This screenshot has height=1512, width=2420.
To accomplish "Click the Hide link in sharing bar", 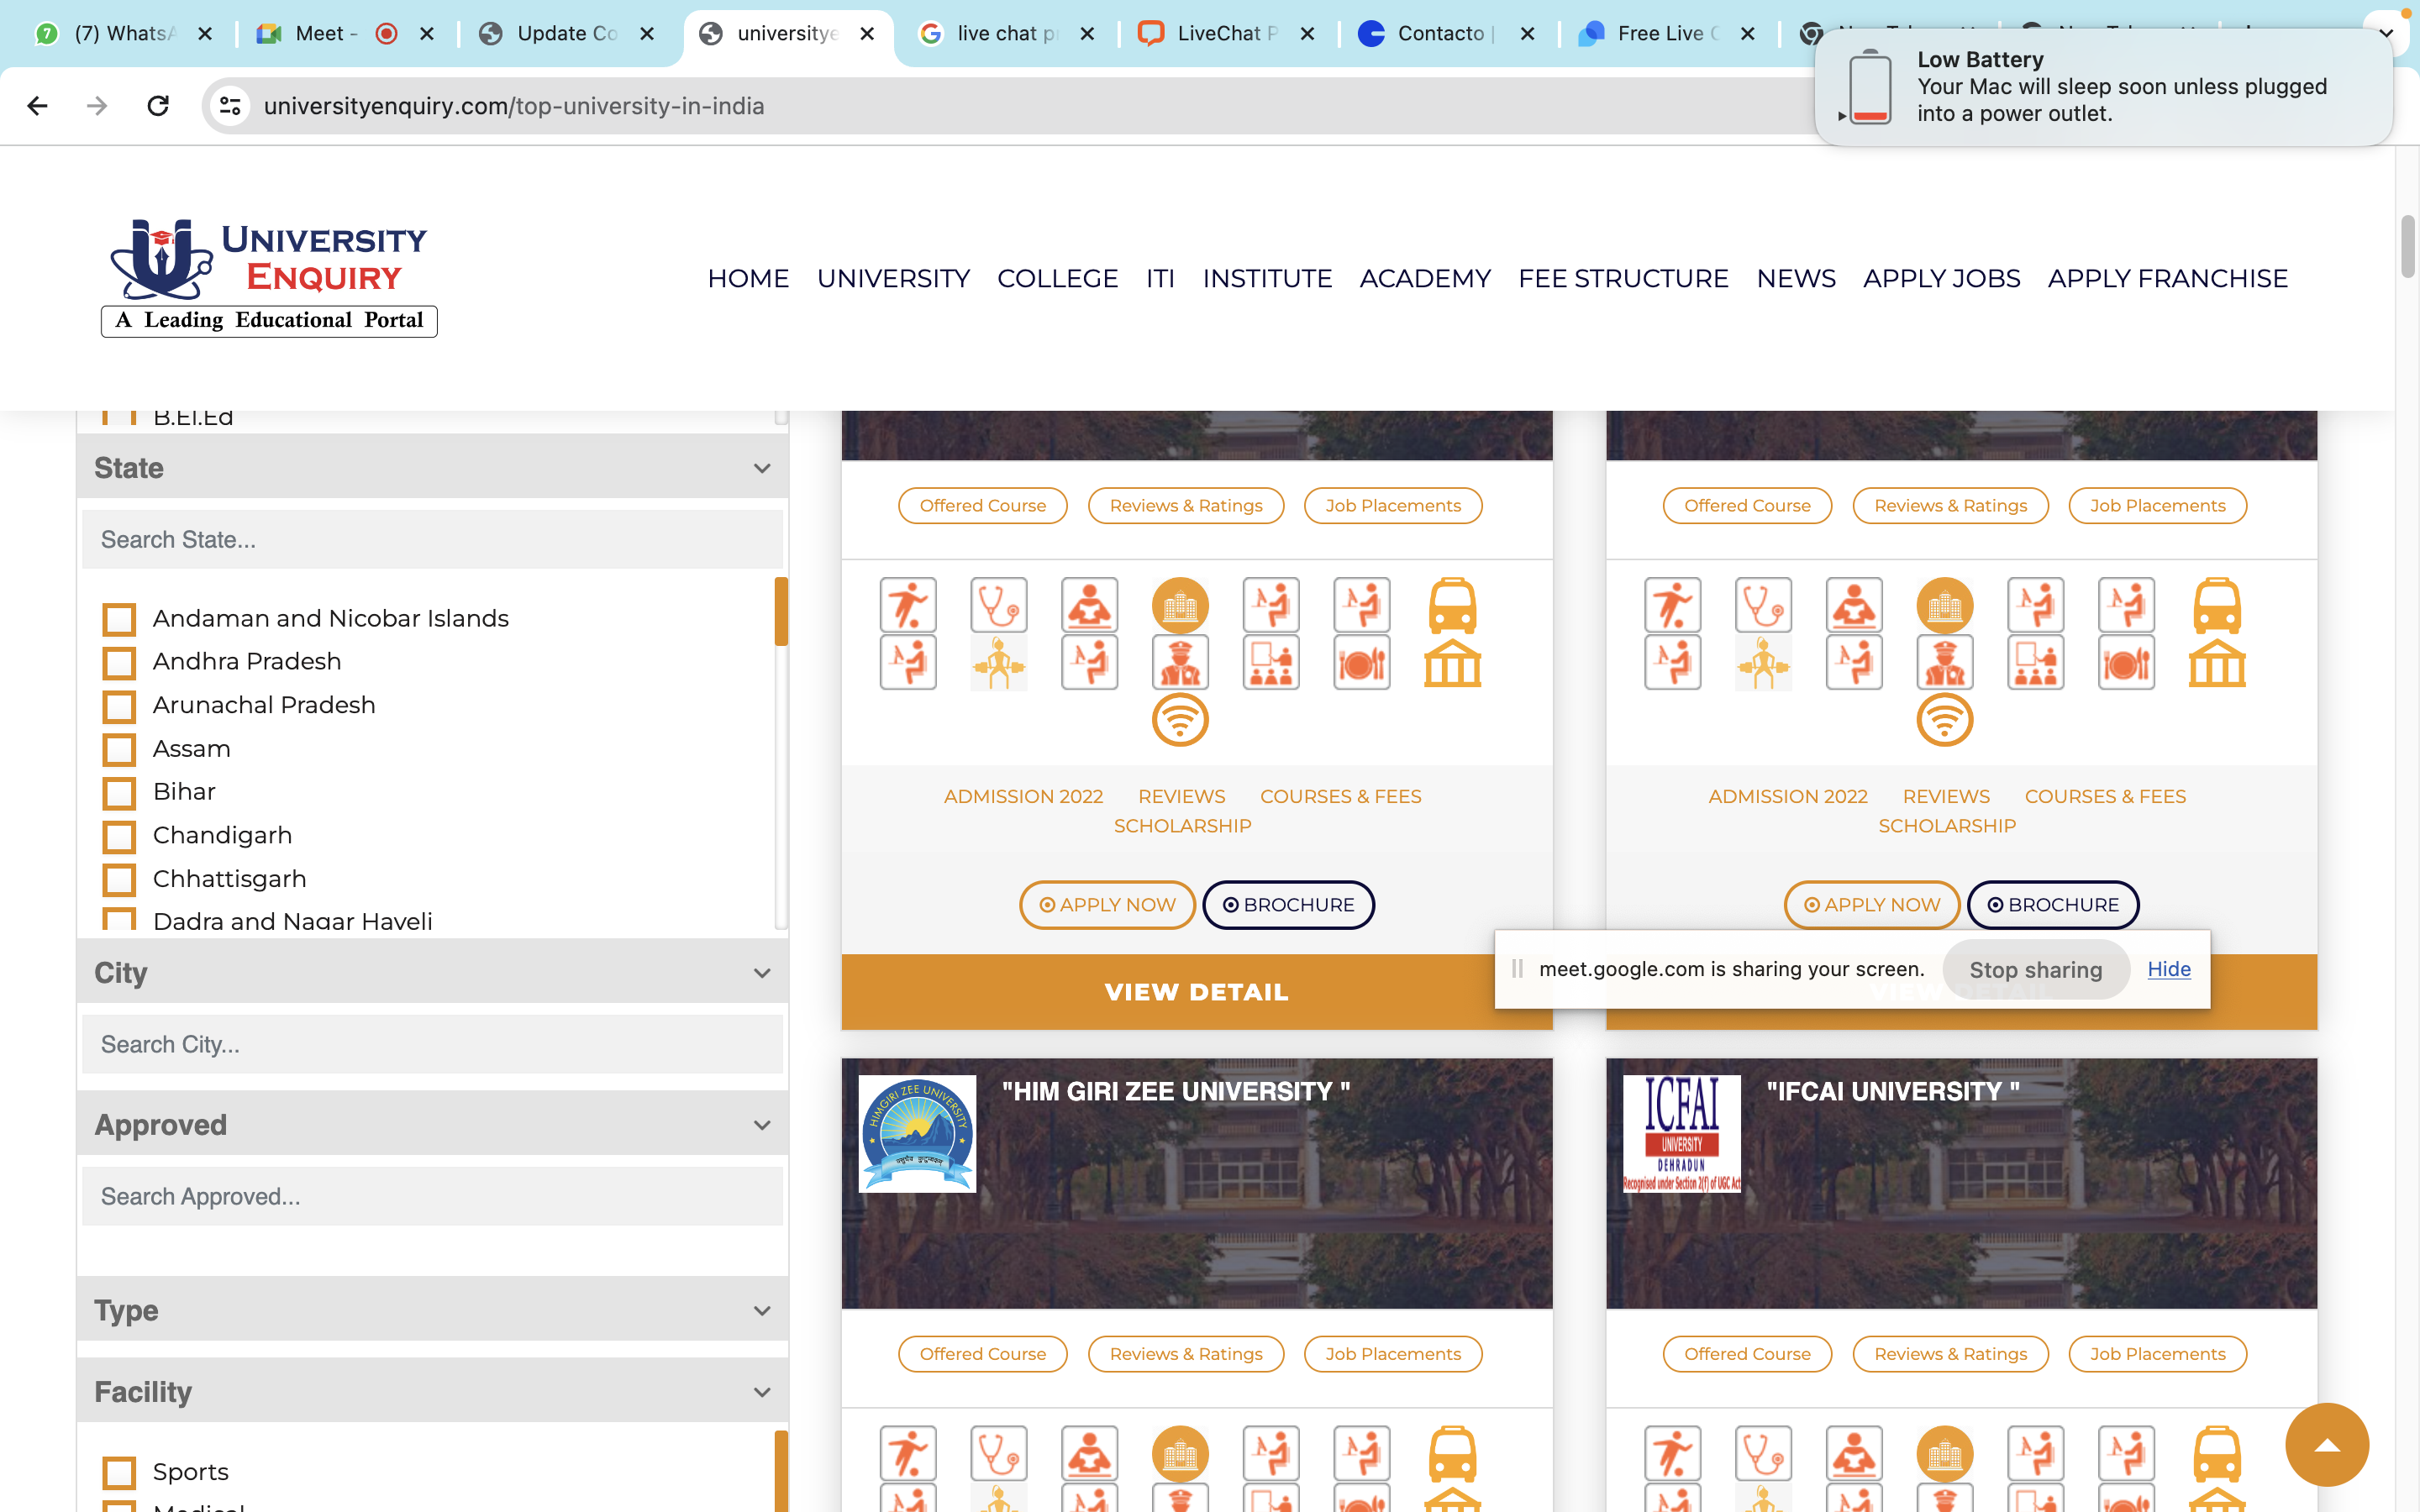I will pyautogui.click(x=2168, y=969).
